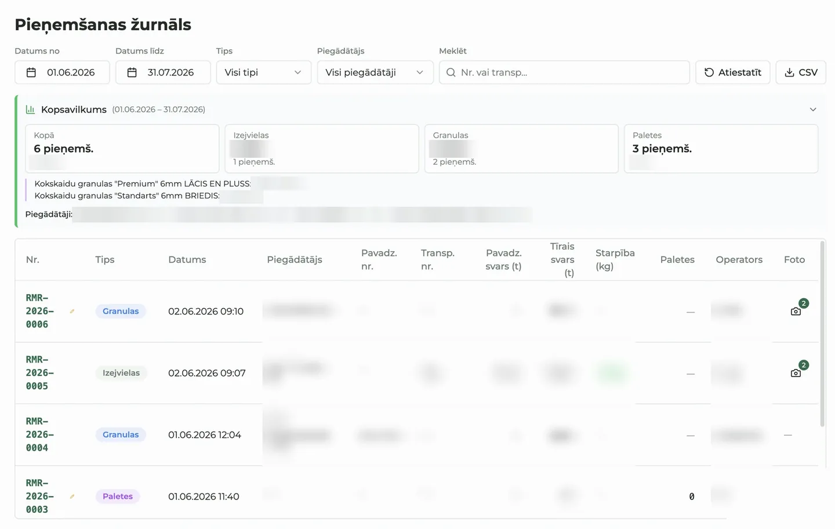Open photos for entry RMR-2026-0006

point(796,311)
